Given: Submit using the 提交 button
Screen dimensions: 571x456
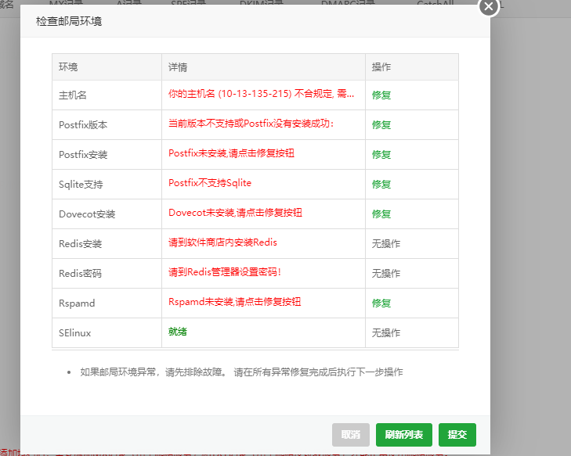Looking at the screenshot, I should click(457, 435).
